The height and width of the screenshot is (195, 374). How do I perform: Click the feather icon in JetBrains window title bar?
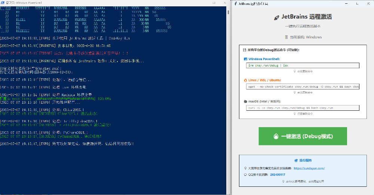pos(236,4)
